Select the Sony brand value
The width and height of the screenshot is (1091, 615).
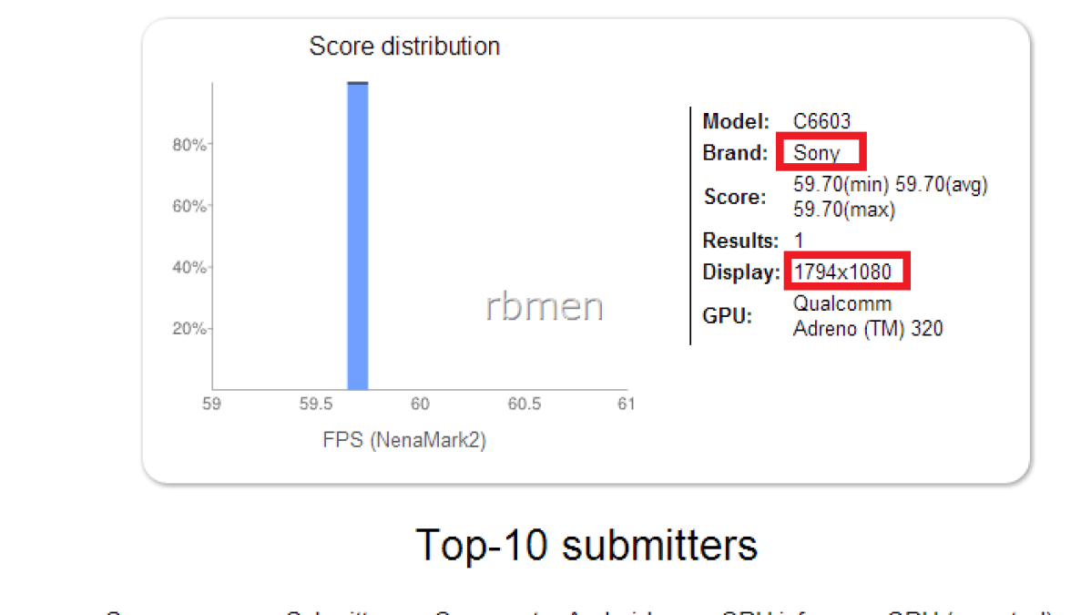[816, 153]
